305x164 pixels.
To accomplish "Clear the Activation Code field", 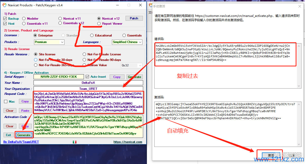I will click(10, 126).
